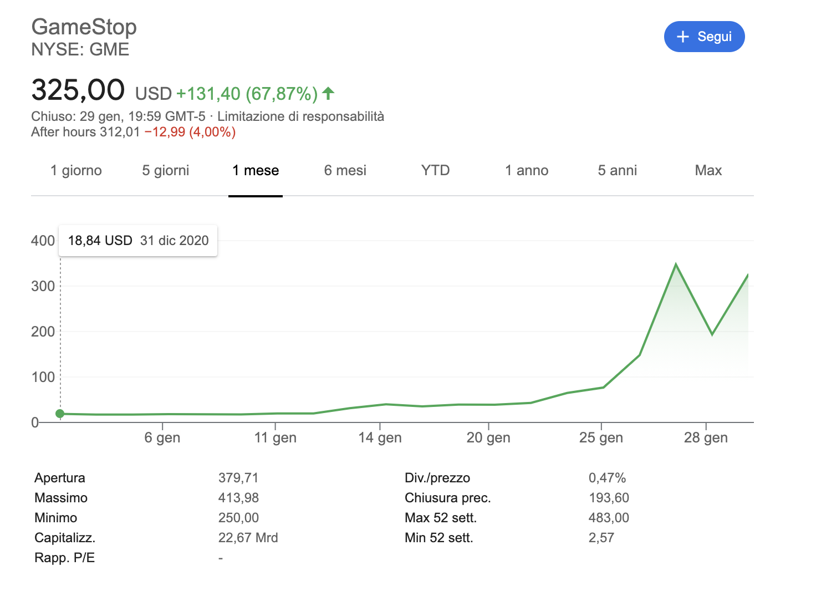Screen dimensions: 816x591
Task: Click the after hours change −12,99 (4,00%)
Action: click(x=190, y=132)
